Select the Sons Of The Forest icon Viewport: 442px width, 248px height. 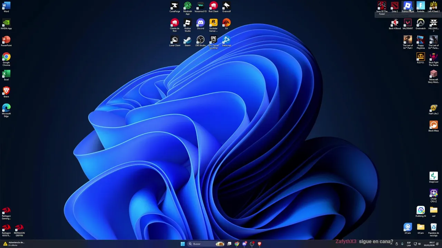382,9
